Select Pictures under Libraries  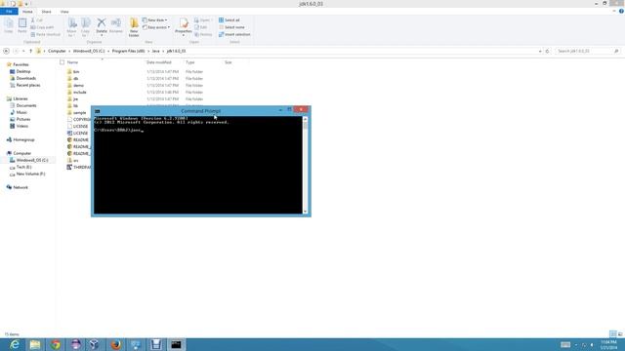(23, 119)
